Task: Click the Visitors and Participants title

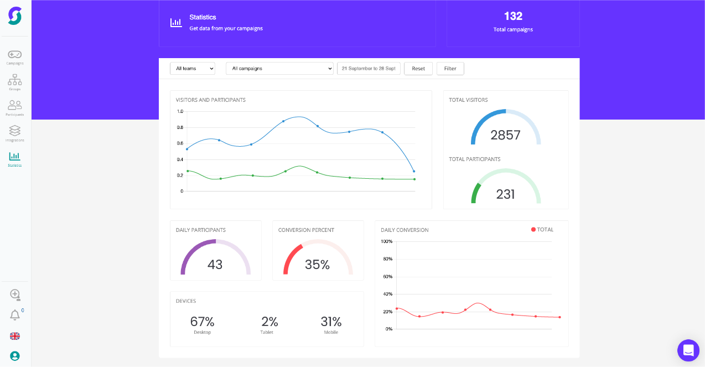Action: [211, 100]
